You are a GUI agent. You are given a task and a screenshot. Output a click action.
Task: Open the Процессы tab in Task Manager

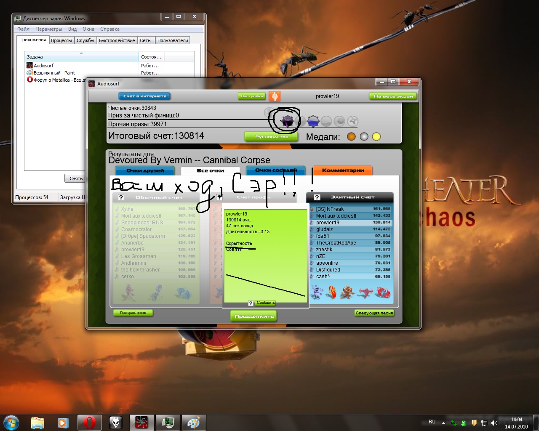[61, 40]
